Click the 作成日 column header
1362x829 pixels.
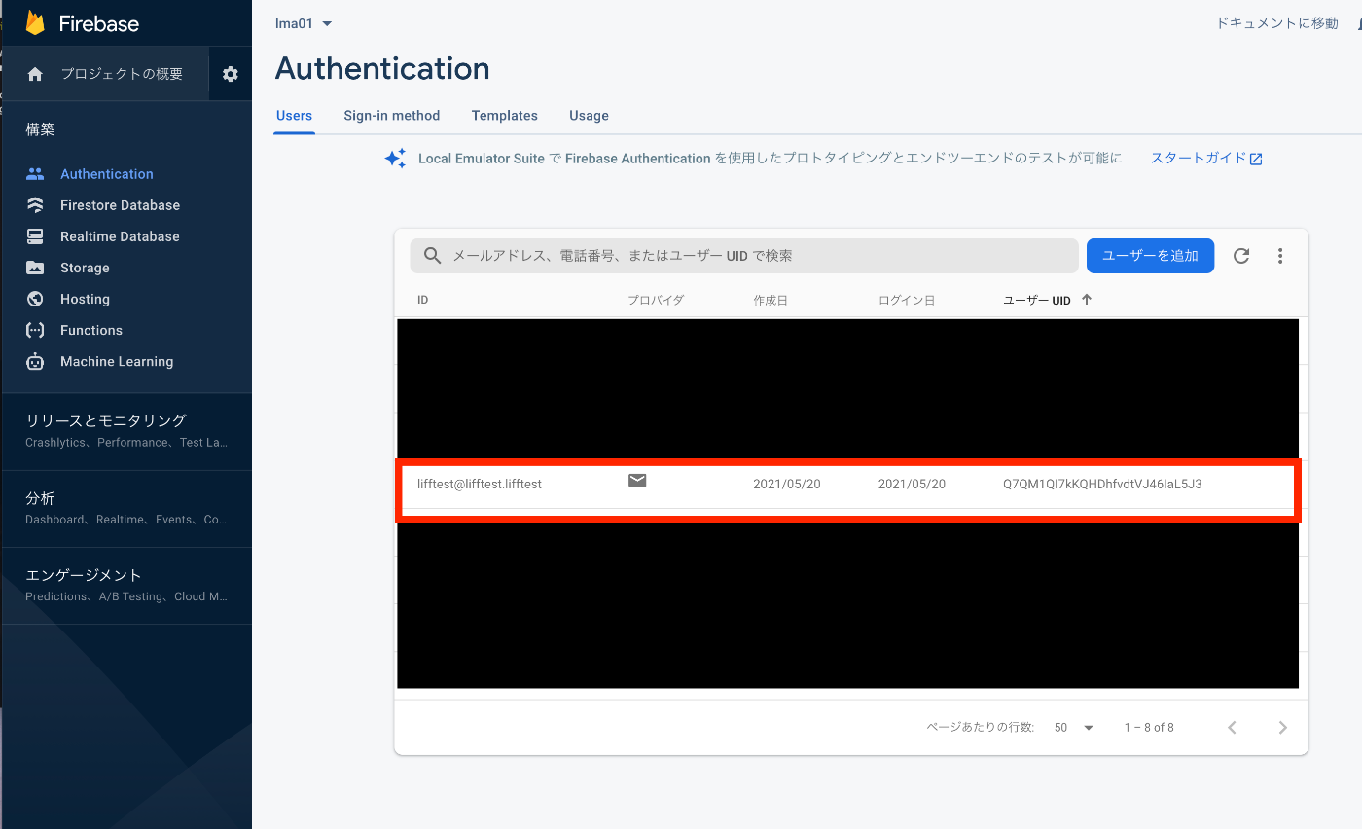tap(771, 300)
